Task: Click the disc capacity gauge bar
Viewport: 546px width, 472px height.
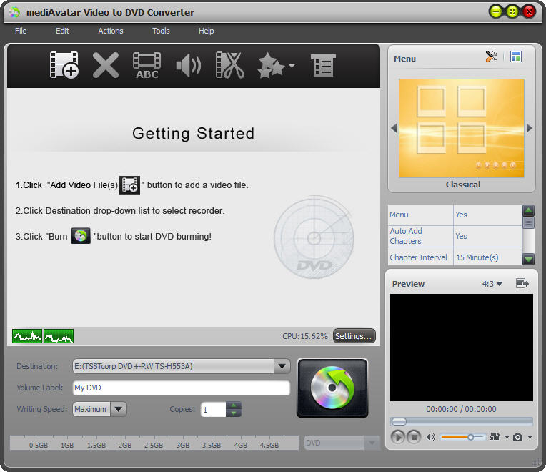Action: (x=154, y=443)
